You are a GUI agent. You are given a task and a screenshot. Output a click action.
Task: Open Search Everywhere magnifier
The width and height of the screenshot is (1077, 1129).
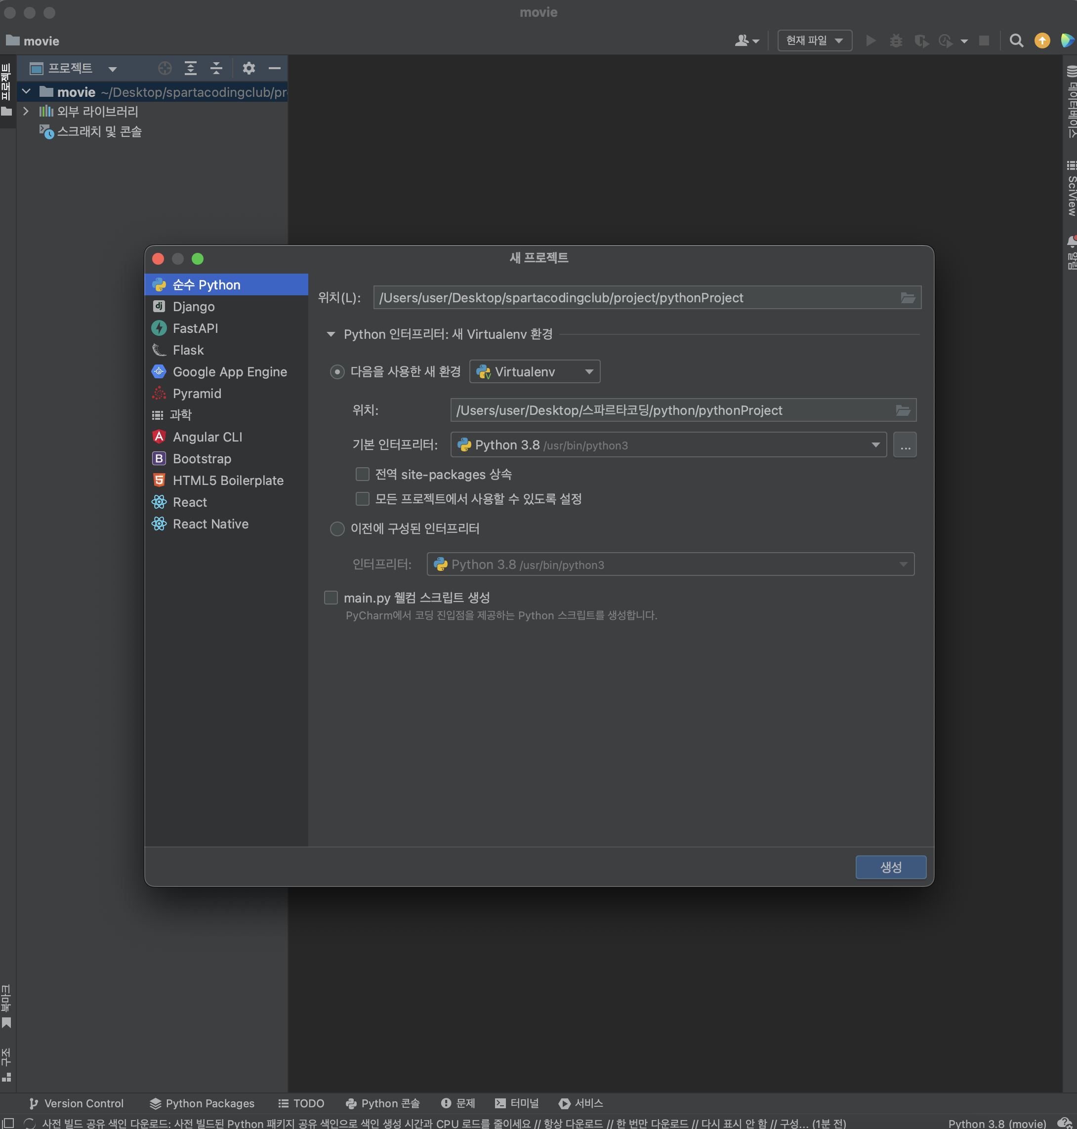coord(1016,41)
